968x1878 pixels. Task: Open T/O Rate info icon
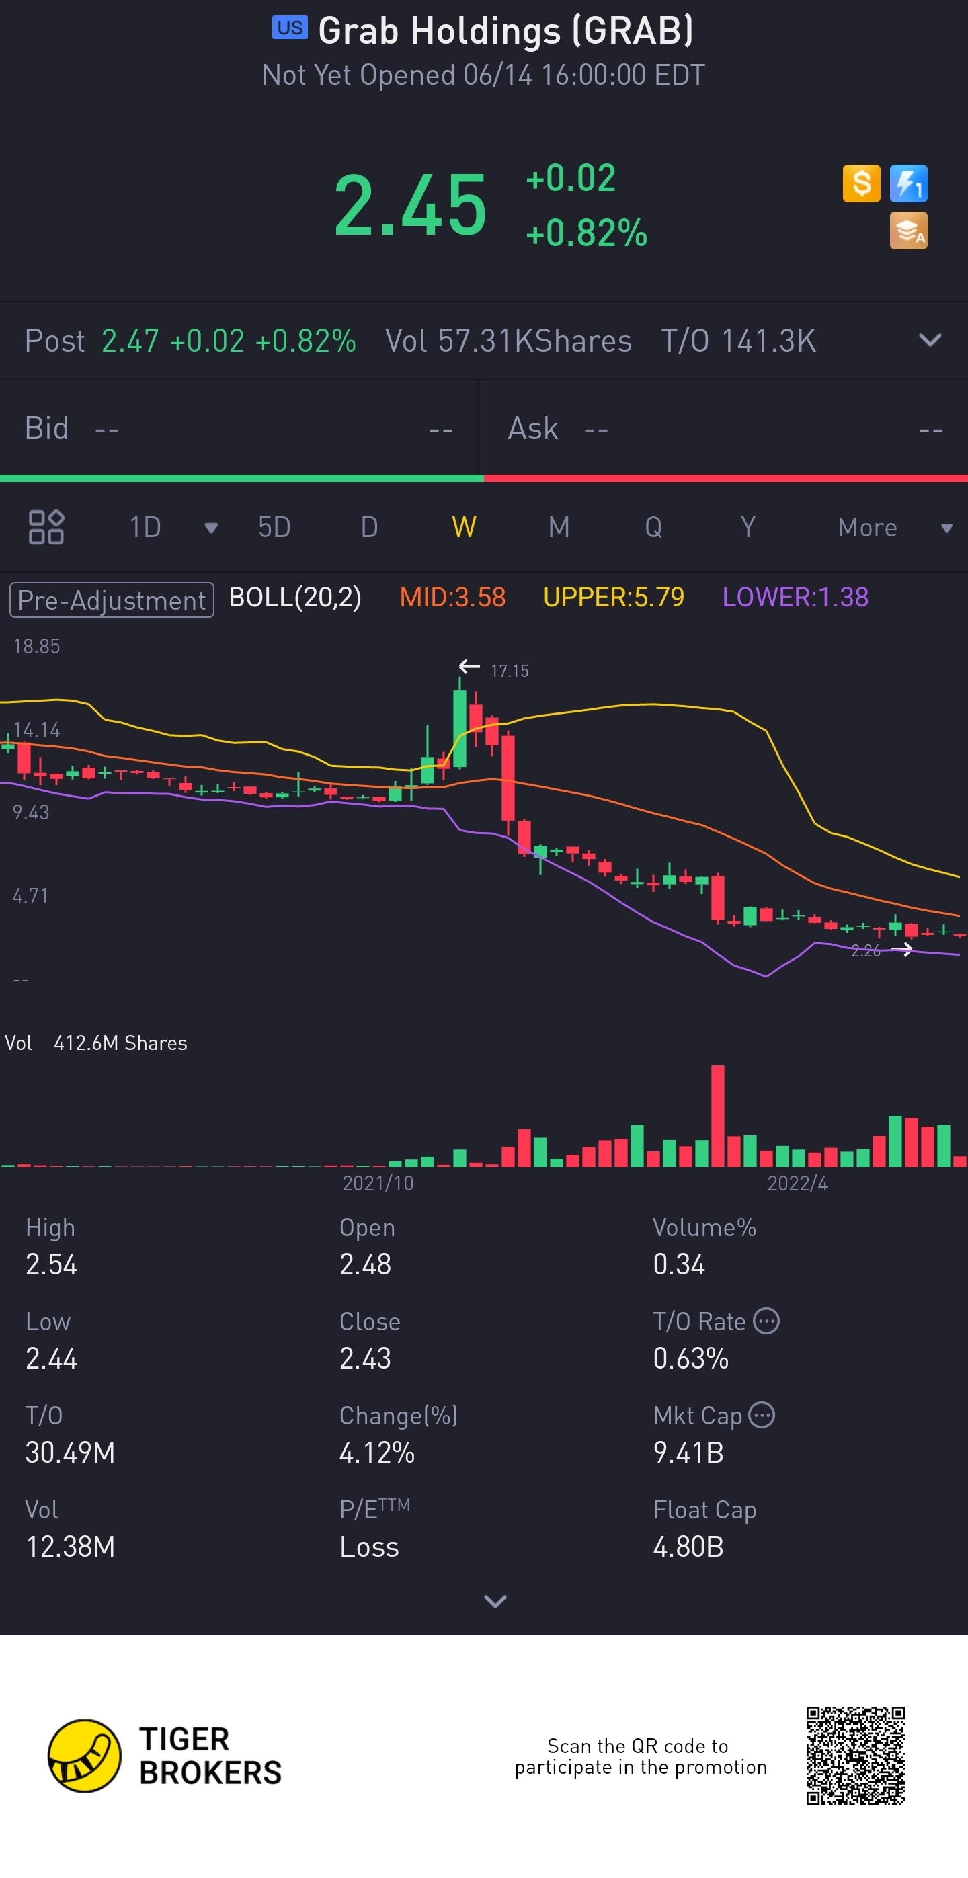point(766,1321)
